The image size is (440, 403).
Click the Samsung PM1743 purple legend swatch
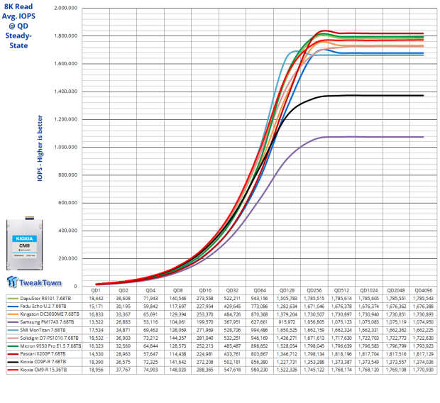pyautogui.click(x=13, y=322)
